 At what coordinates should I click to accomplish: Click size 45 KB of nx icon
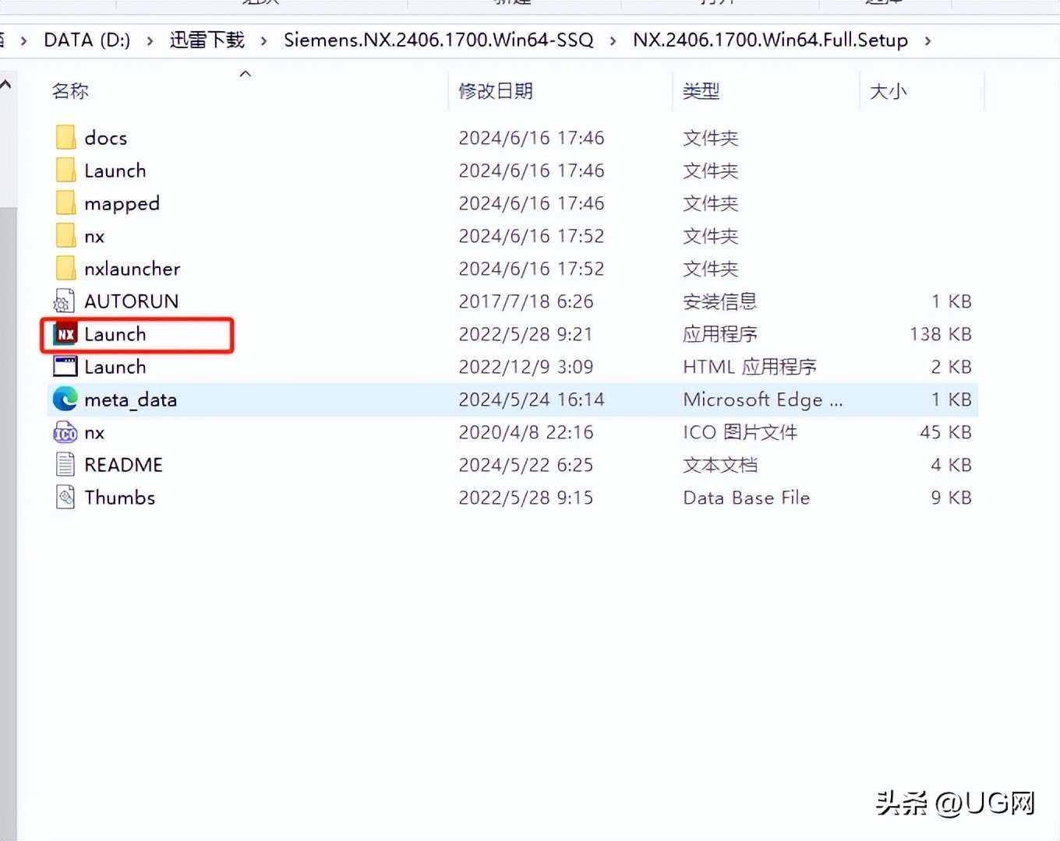(x=945, y=432)
